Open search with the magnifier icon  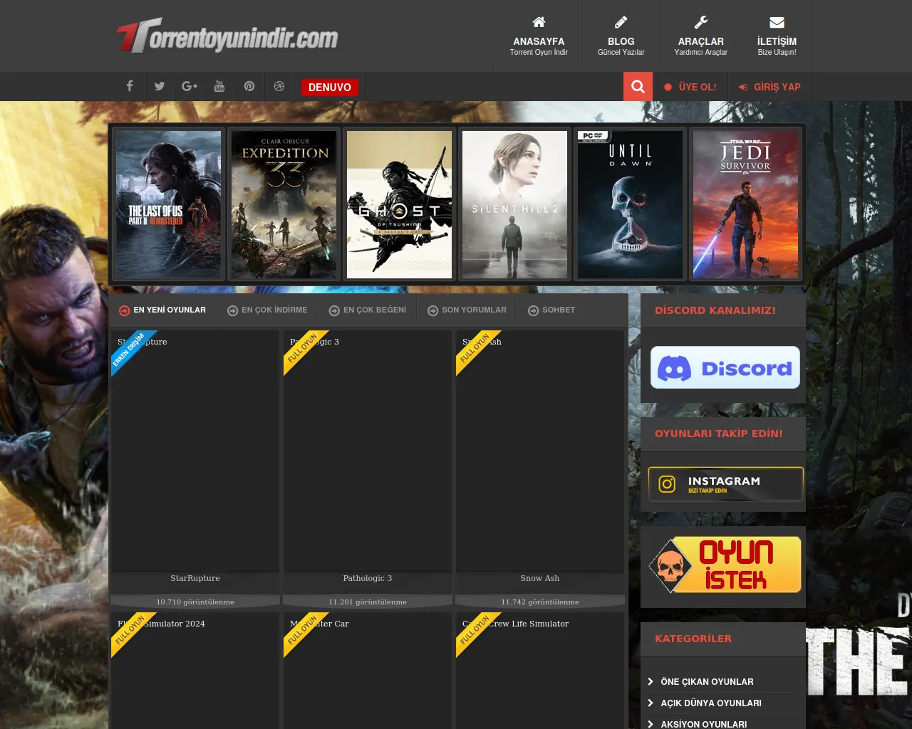pos(638,86)
